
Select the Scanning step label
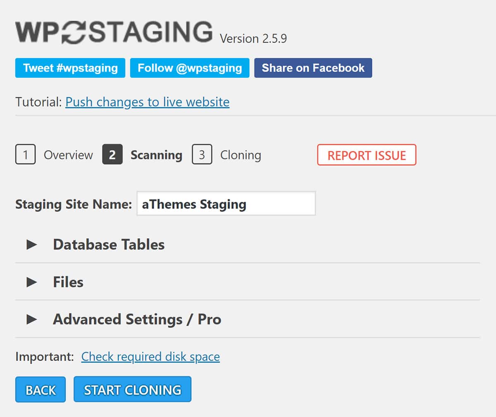click(x=156, y=155)
